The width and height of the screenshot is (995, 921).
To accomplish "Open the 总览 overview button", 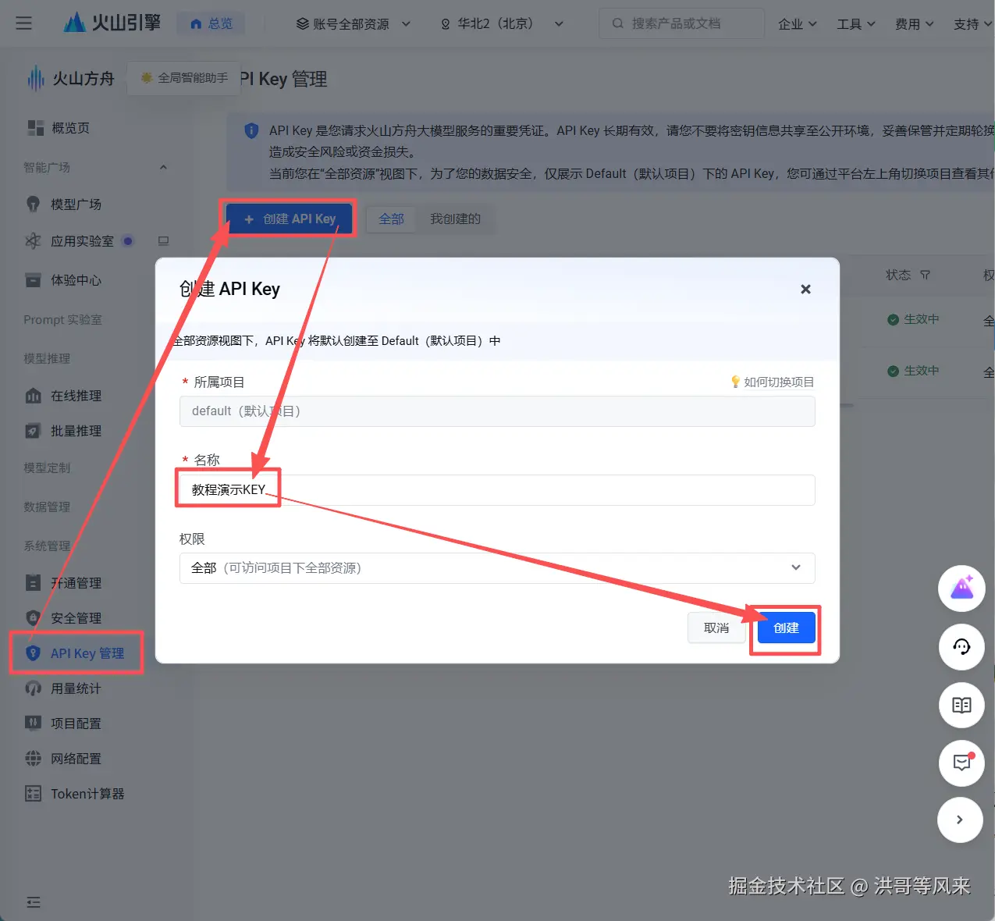I will [x=211, y=23].
